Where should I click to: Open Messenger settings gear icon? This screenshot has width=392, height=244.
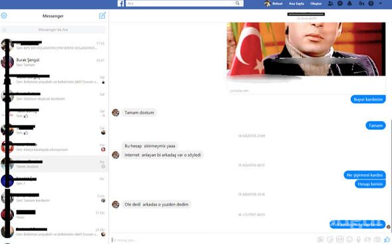tap(4, 16)
